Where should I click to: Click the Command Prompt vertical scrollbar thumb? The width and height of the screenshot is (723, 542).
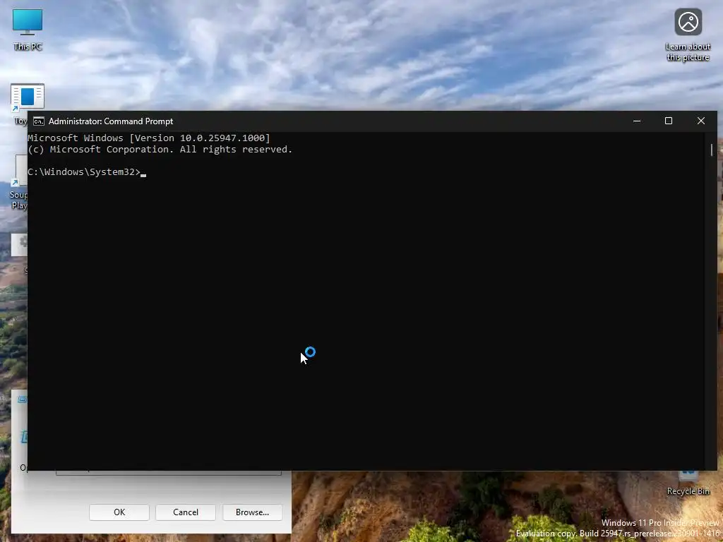(x=712, y=150)
